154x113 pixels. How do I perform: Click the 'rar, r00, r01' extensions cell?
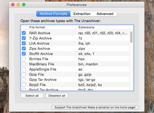(x=103, y=33)
